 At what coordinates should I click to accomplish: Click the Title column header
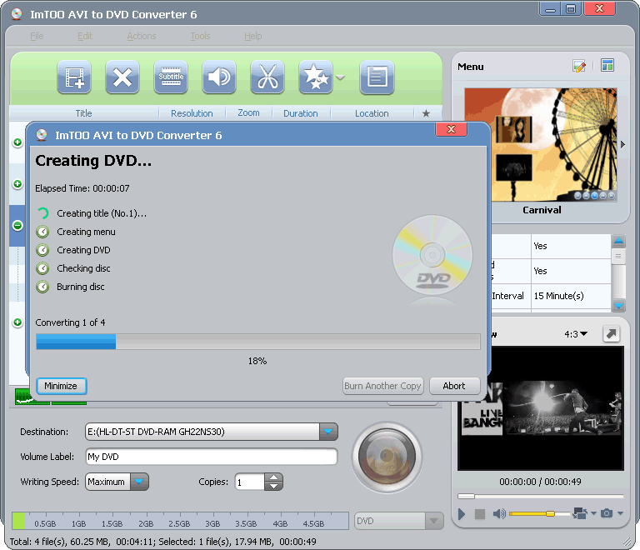pos(83,113)
